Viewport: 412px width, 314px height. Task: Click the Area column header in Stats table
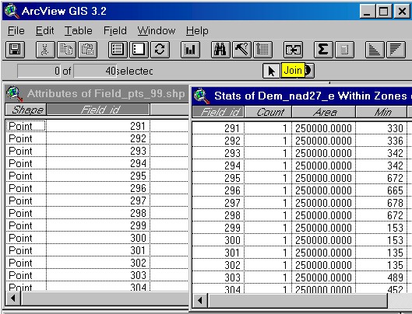324,112
